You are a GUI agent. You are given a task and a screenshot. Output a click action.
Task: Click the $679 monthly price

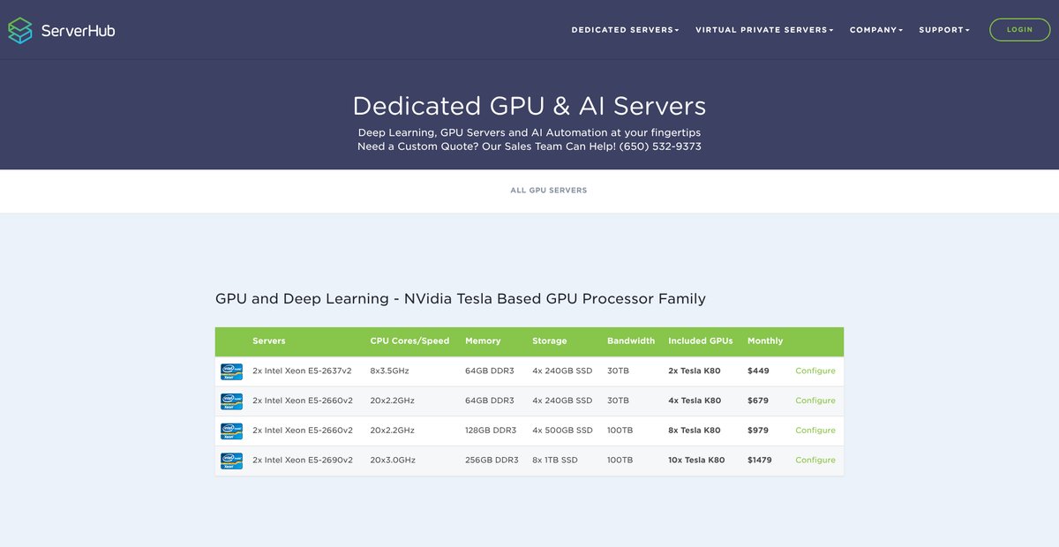pyautogui.click(x=758, y=401)
